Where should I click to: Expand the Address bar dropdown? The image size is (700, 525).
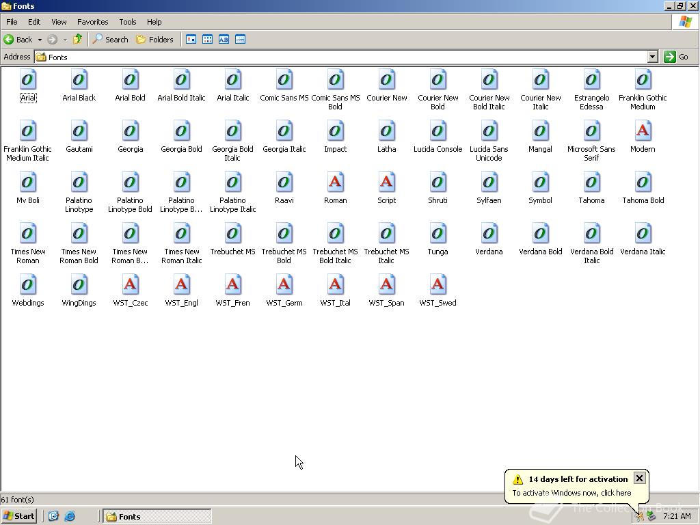click(x=653, y=57)
